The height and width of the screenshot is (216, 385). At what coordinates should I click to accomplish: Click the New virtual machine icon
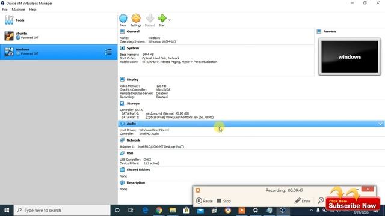123,19
